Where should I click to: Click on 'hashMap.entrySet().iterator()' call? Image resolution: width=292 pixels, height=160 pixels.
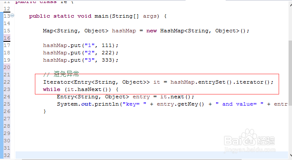220,82
